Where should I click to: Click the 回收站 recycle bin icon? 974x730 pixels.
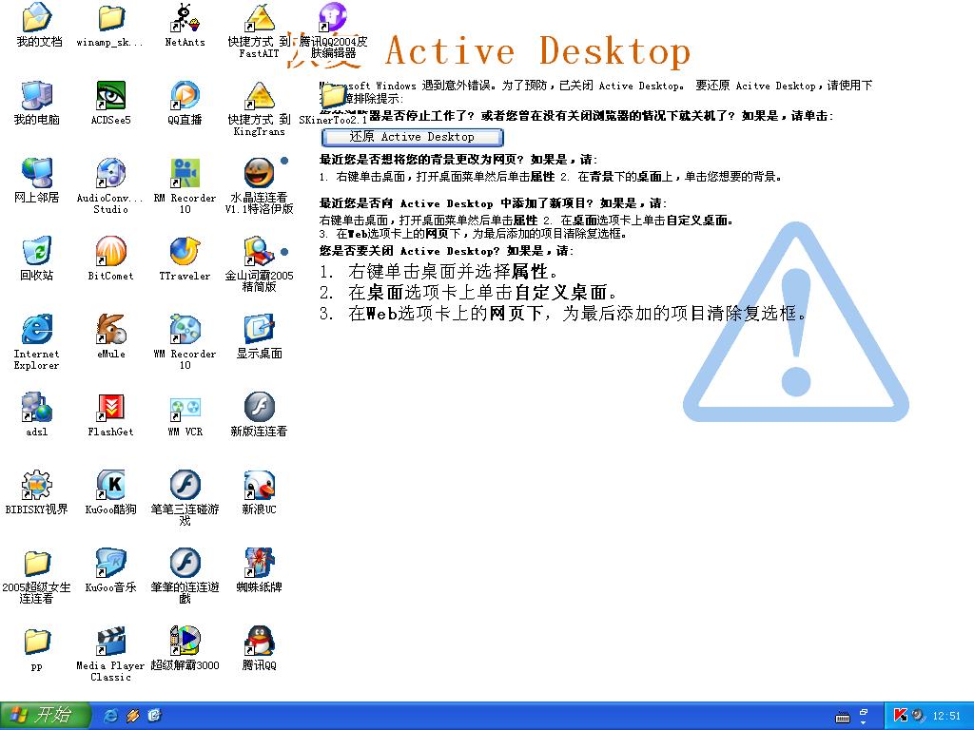tap(37, 251)
